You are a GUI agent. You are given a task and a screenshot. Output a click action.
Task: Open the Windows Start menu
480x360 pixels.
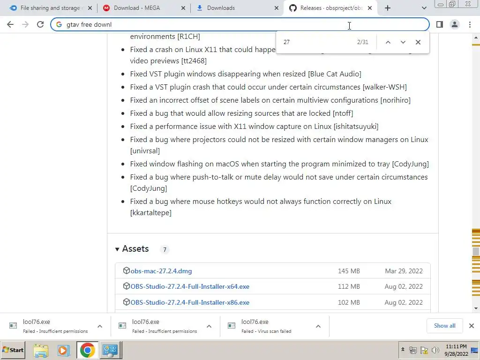click(x=13, y=350)
